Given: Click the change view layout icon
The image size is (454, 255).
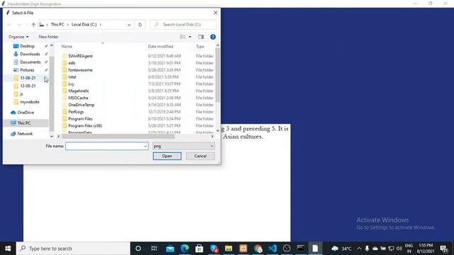Looking at the screenshot, I should click(183, 37).
